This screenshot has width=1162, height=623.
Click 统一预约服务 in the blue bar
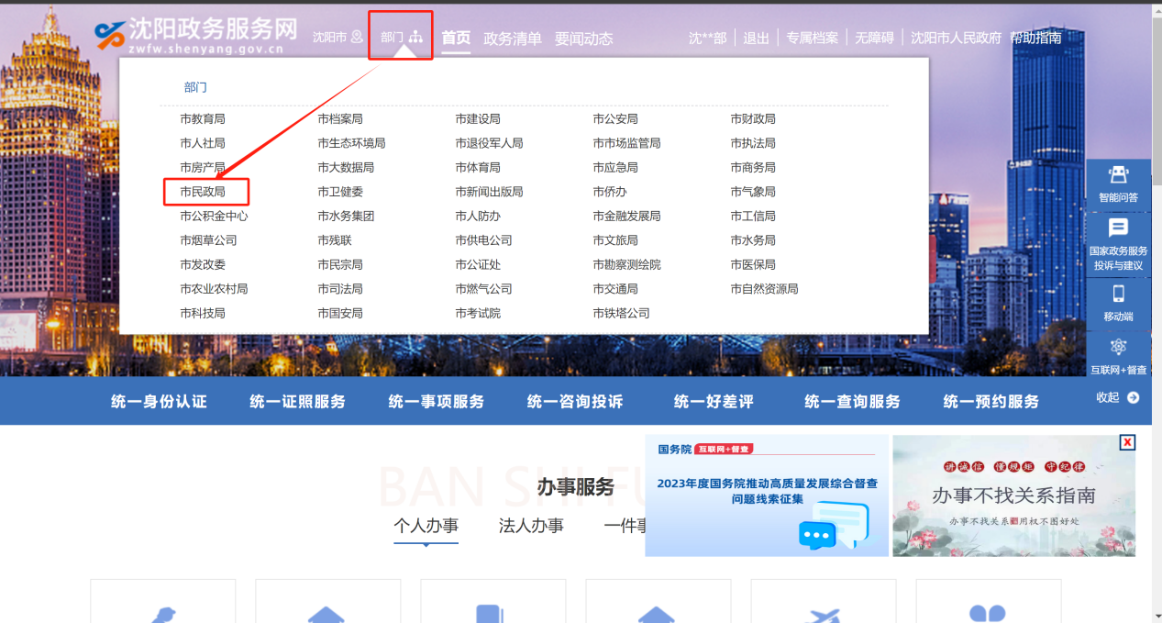tap(990, 402)
